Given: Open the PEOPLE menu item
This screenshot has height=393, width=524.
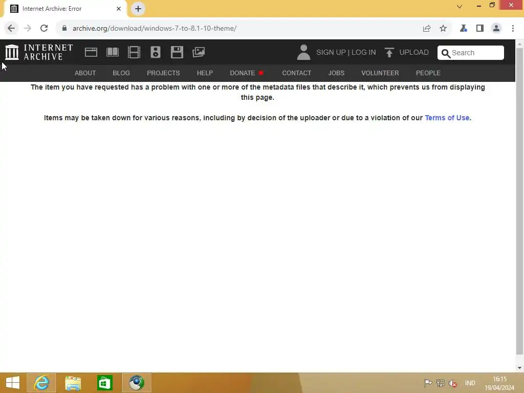Looking at the screenshot, I should pos(428,73).
